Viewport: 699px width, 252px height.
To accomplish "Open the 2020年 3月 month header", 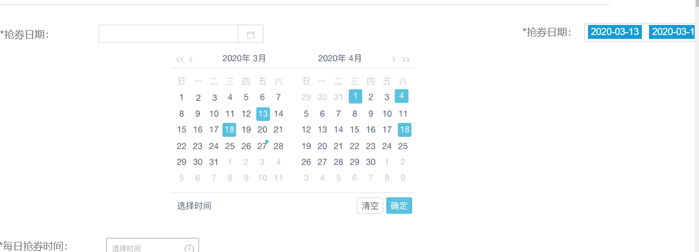I will click(244, 59).
